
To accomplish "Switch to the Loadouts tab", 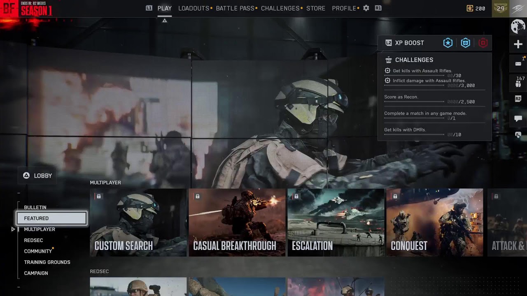I will 194,8.
